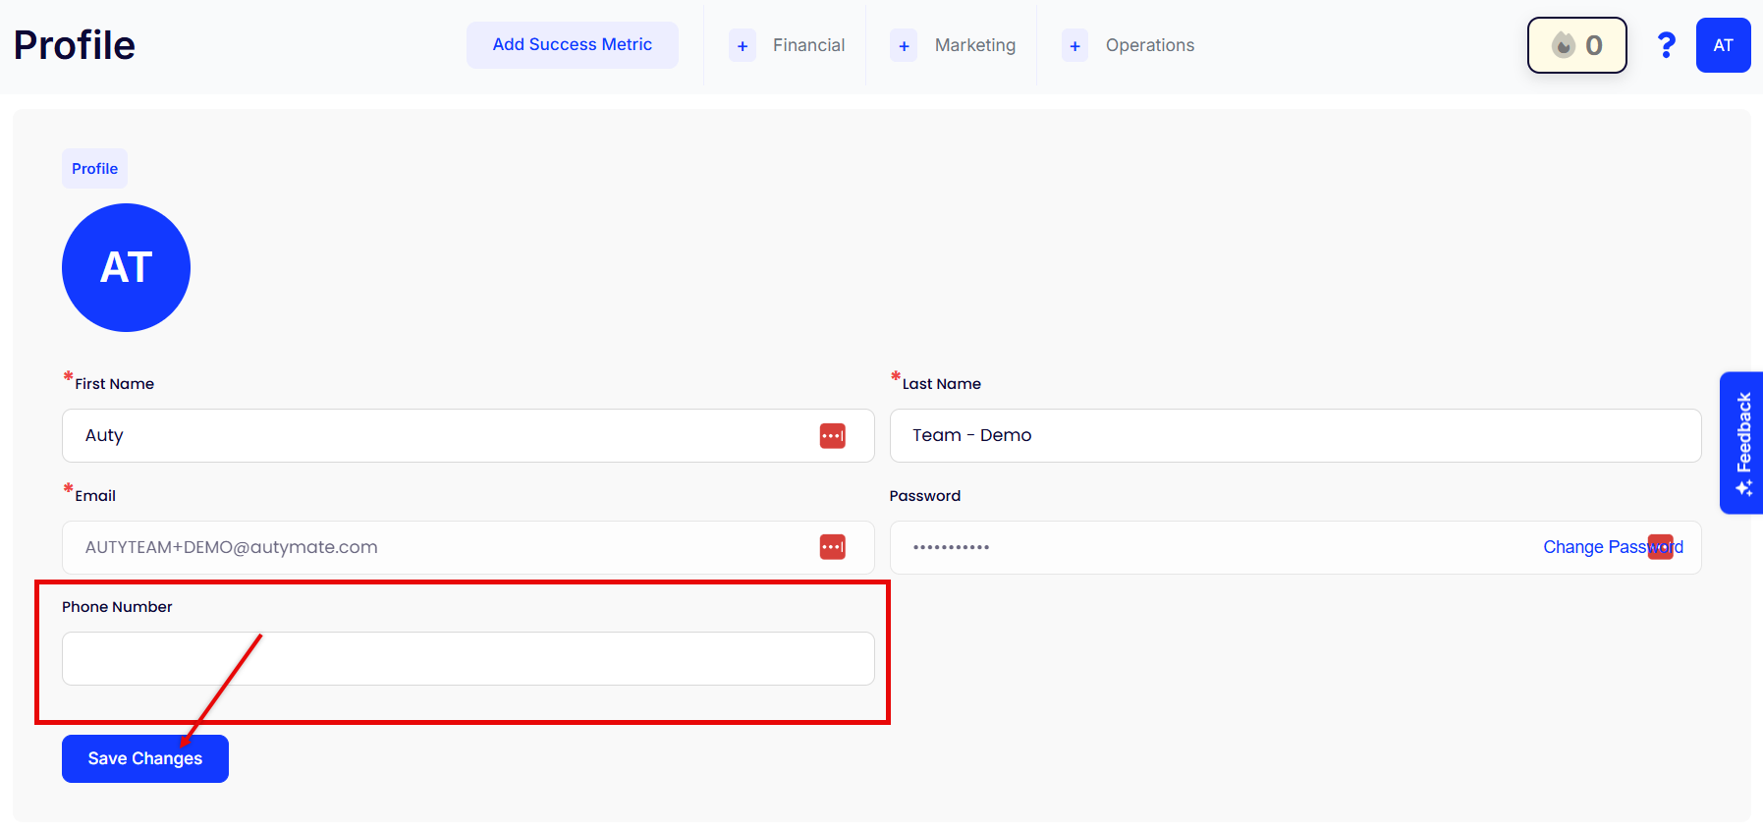The image size is (1763, 831).
Task: Click the plus icon beside Financial
Action: pos(743,46)
